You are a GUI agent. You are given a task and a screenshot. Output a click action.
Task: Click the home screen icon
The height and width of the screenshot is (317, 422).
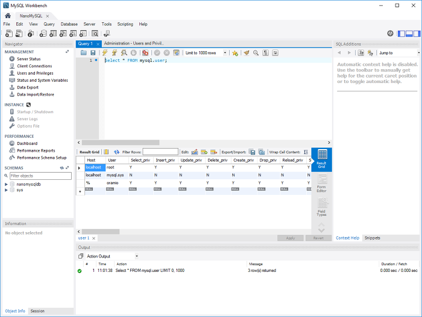(8, 16)
